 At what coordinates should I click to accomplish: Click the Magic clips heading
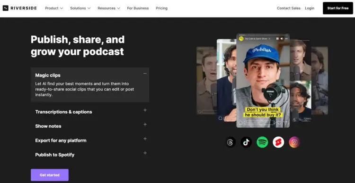48,75
